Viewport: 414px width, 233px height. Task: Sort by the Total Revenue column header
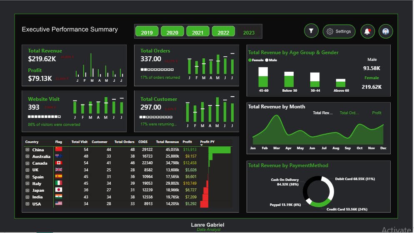point(167,142)
